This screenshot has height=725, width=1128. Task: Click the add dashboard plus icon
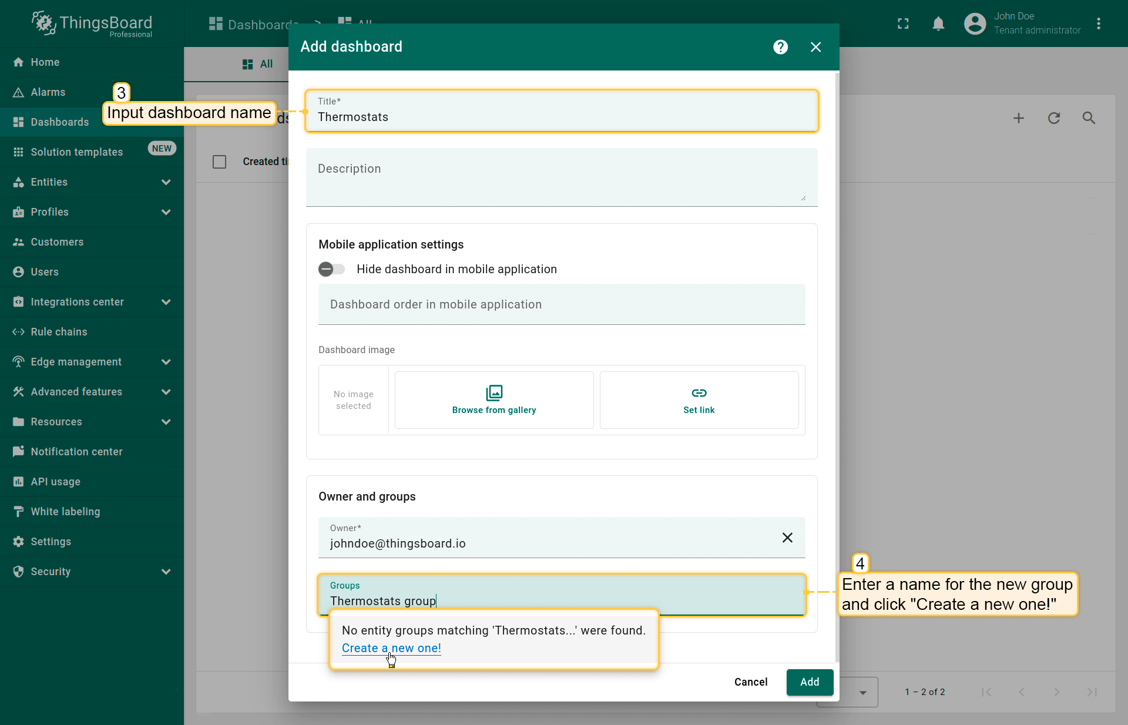1019,118
